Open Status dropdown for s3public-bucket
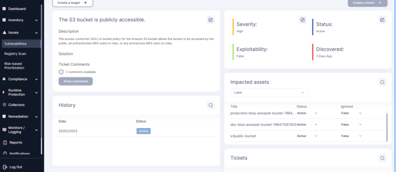Screen dimensions: 396x172 click(x=307, y=136)
